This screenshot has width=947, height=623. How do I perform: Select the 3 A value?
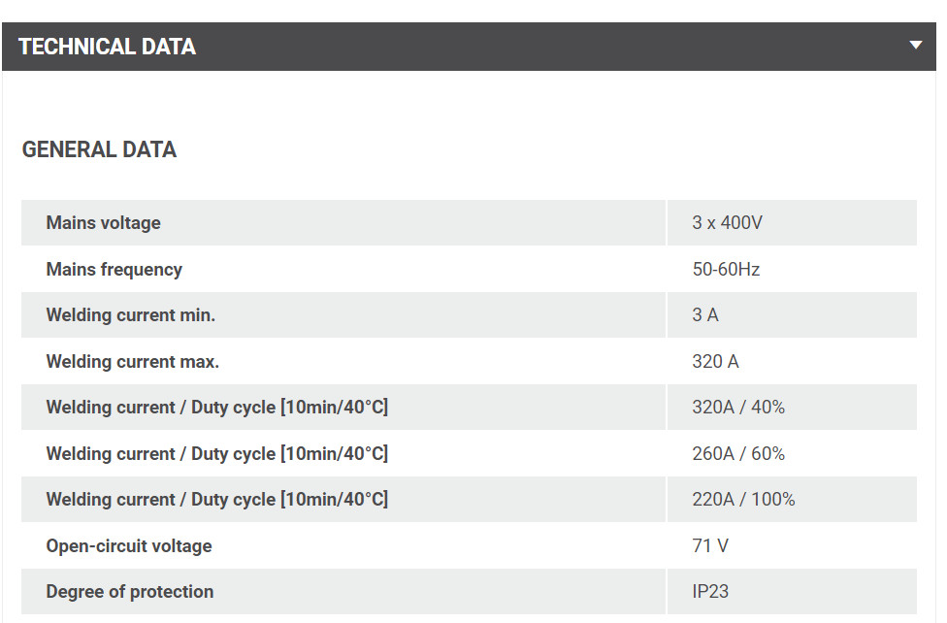705,315
